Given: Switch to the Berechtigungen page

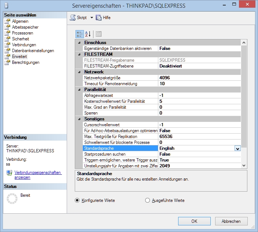Looking at the screenshot, I should click(x=26, y=62).
